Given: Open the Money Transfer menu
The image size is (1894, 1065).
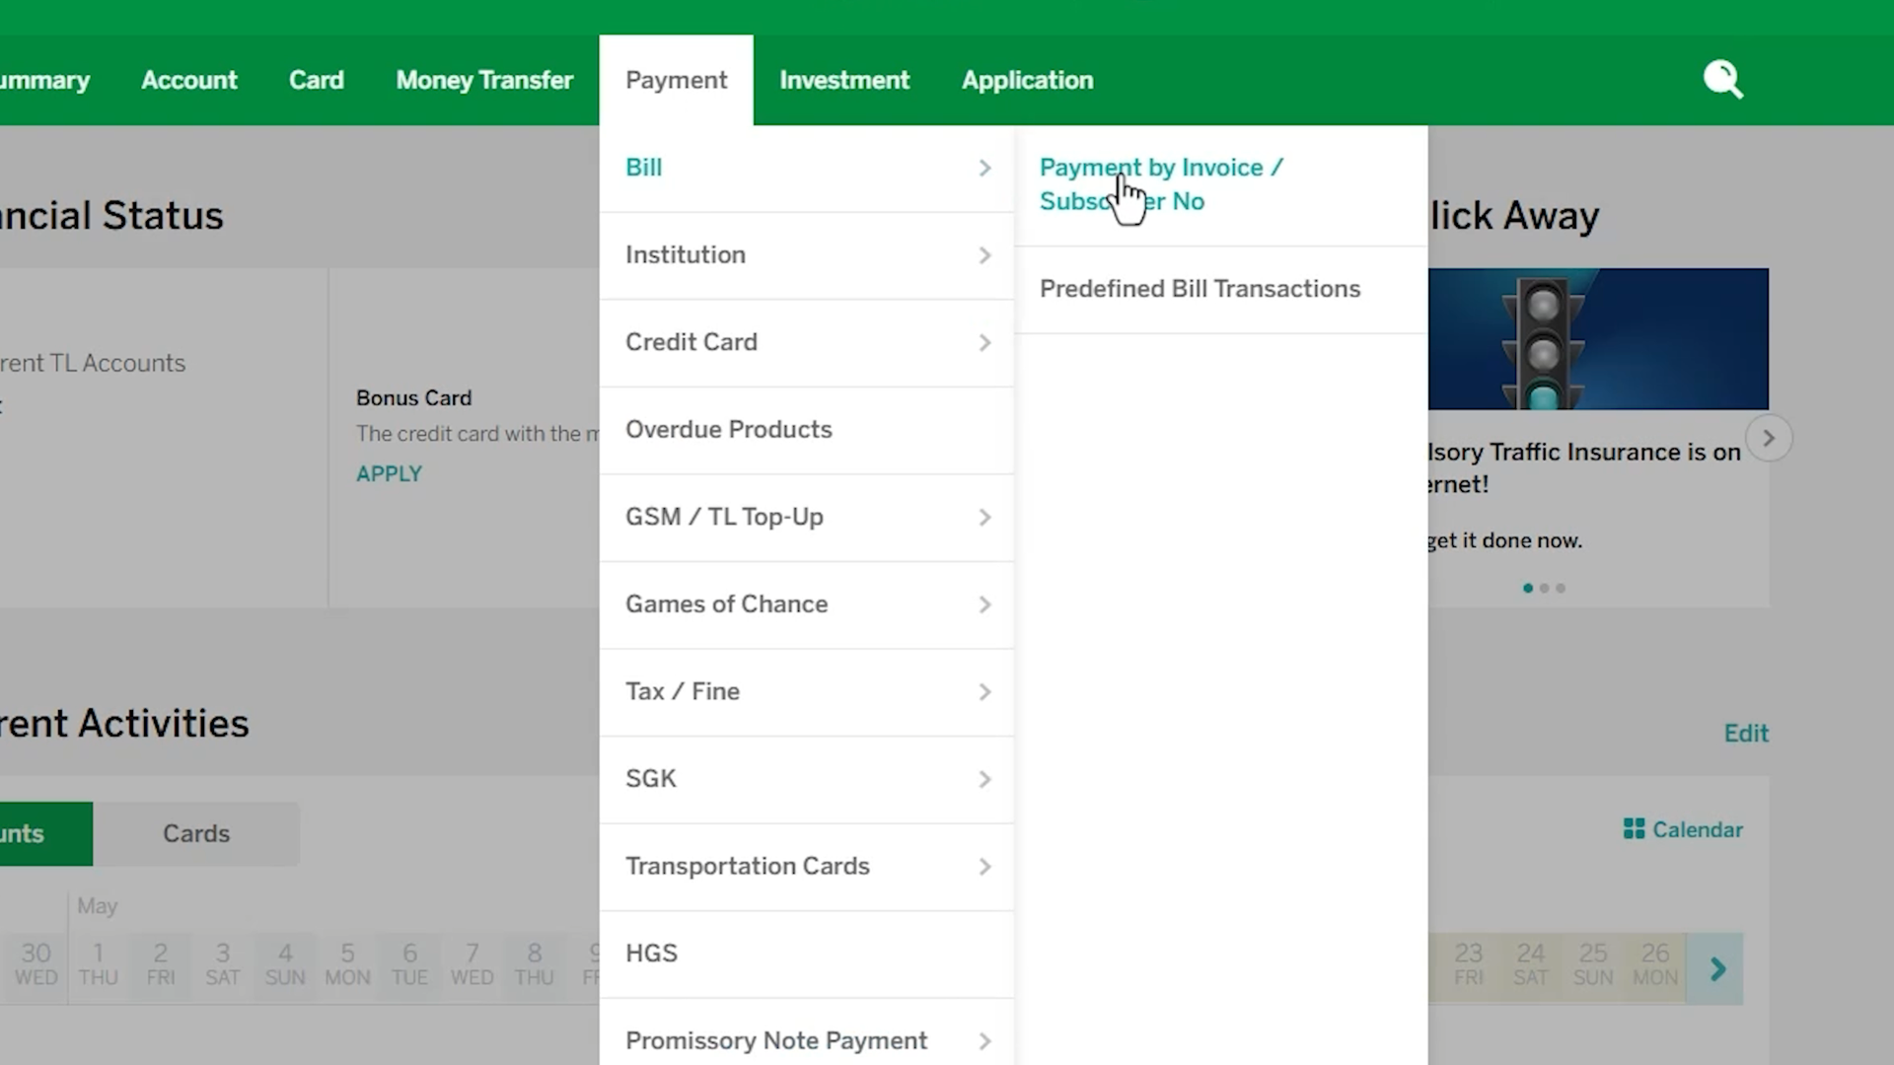Looking at the screenshot, I should [484, 80].
